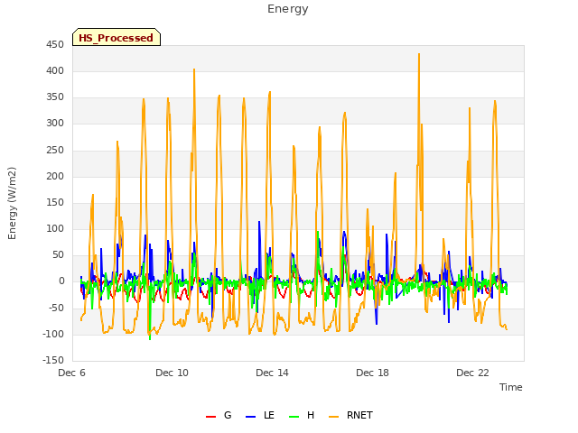This screenshot has height=433, width=578.
Task: Click the Dec 10 x-axis label
Action: 172,373
